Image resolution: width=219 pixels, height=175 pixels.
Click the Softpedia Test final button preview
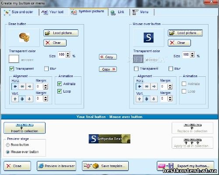(109, 139)
